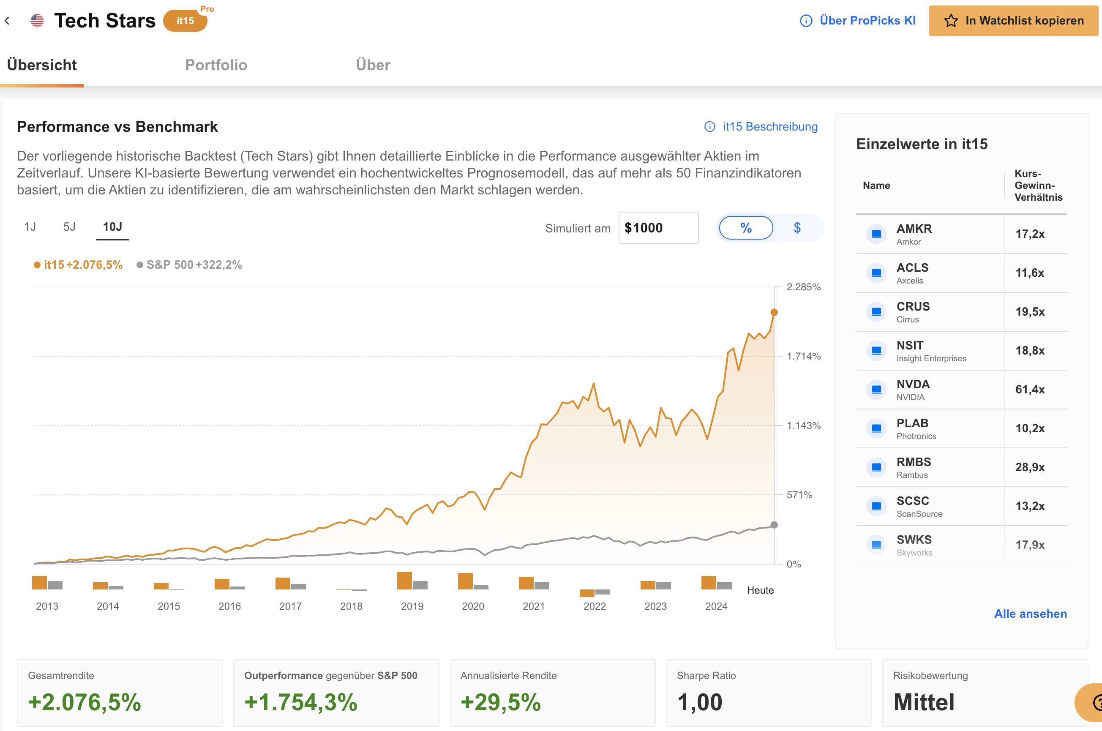Open the Über ProPicks KI link
1102x731 pixels.
[867, 21]
